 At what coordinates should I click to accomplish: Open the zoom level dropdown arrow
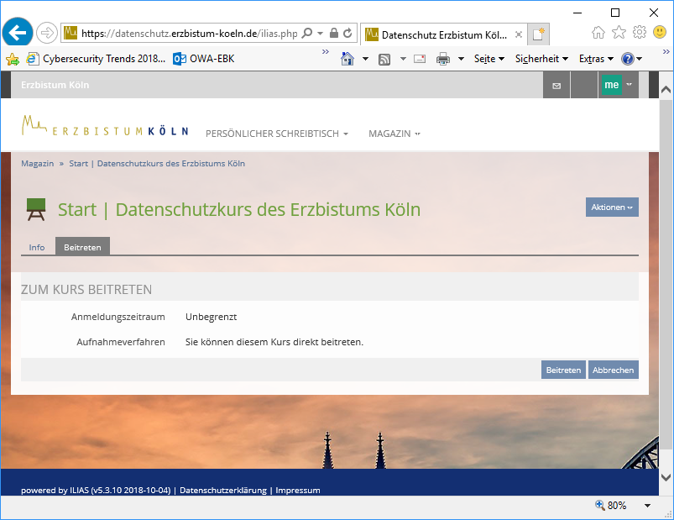[647, 506]
